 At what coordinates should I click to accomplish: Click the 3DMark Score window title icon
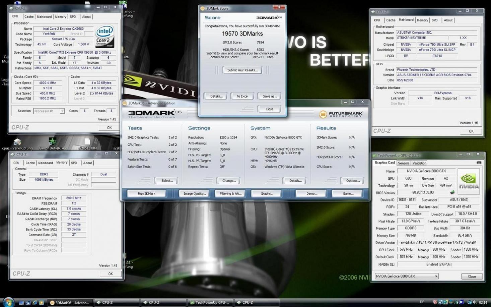tap(203, 8)
